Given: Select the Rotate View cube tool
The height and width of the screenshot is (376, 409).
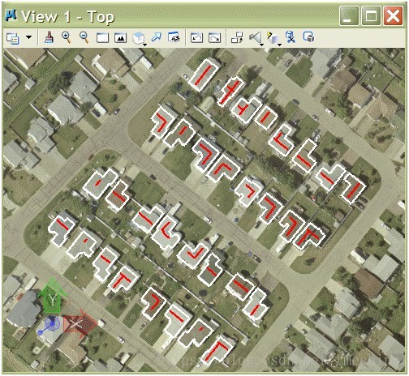Looking at the screenshot, I should [139, 38].
